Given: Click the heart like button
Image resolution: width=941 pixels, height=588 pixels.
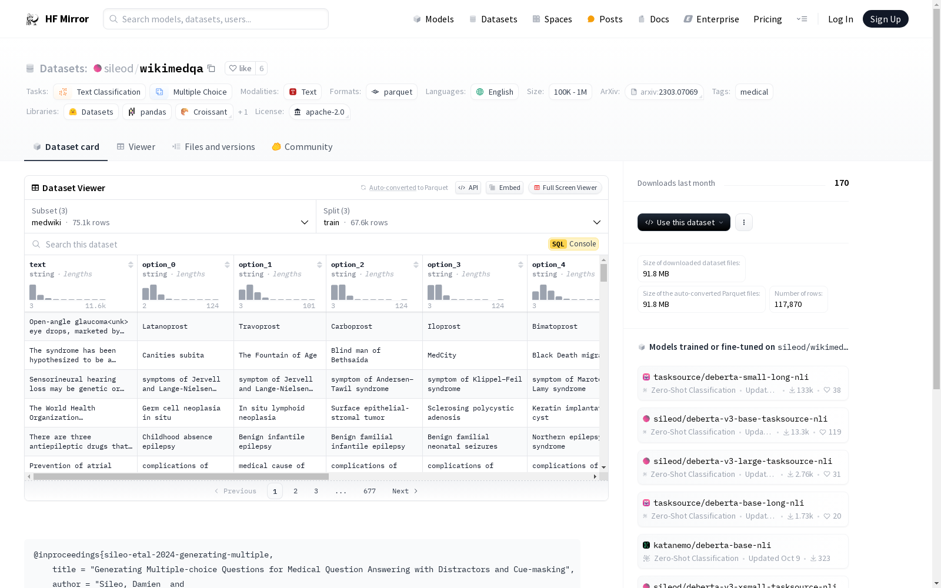Looking at the screenshot, I should click(x=240, y=68).
